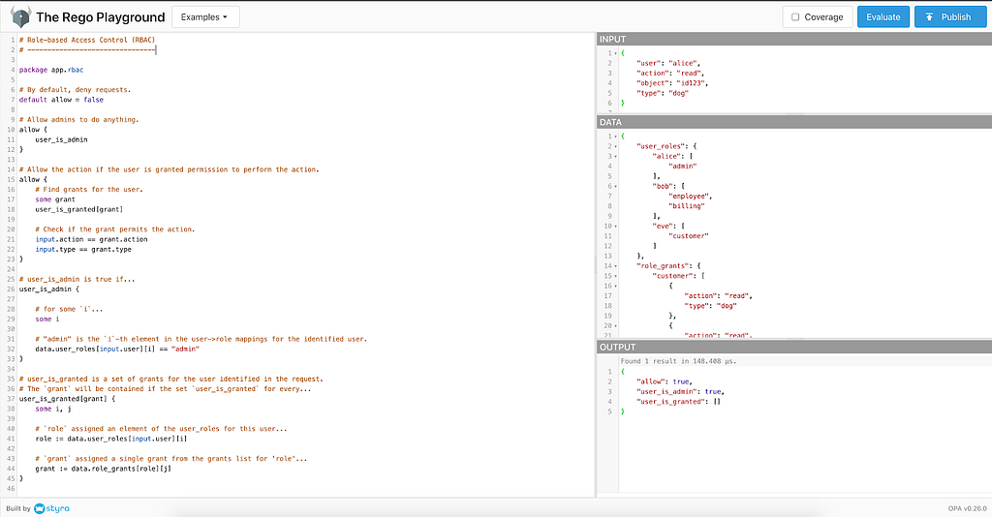Collapse INPUT line 1 fold arrow

(615, 53)
